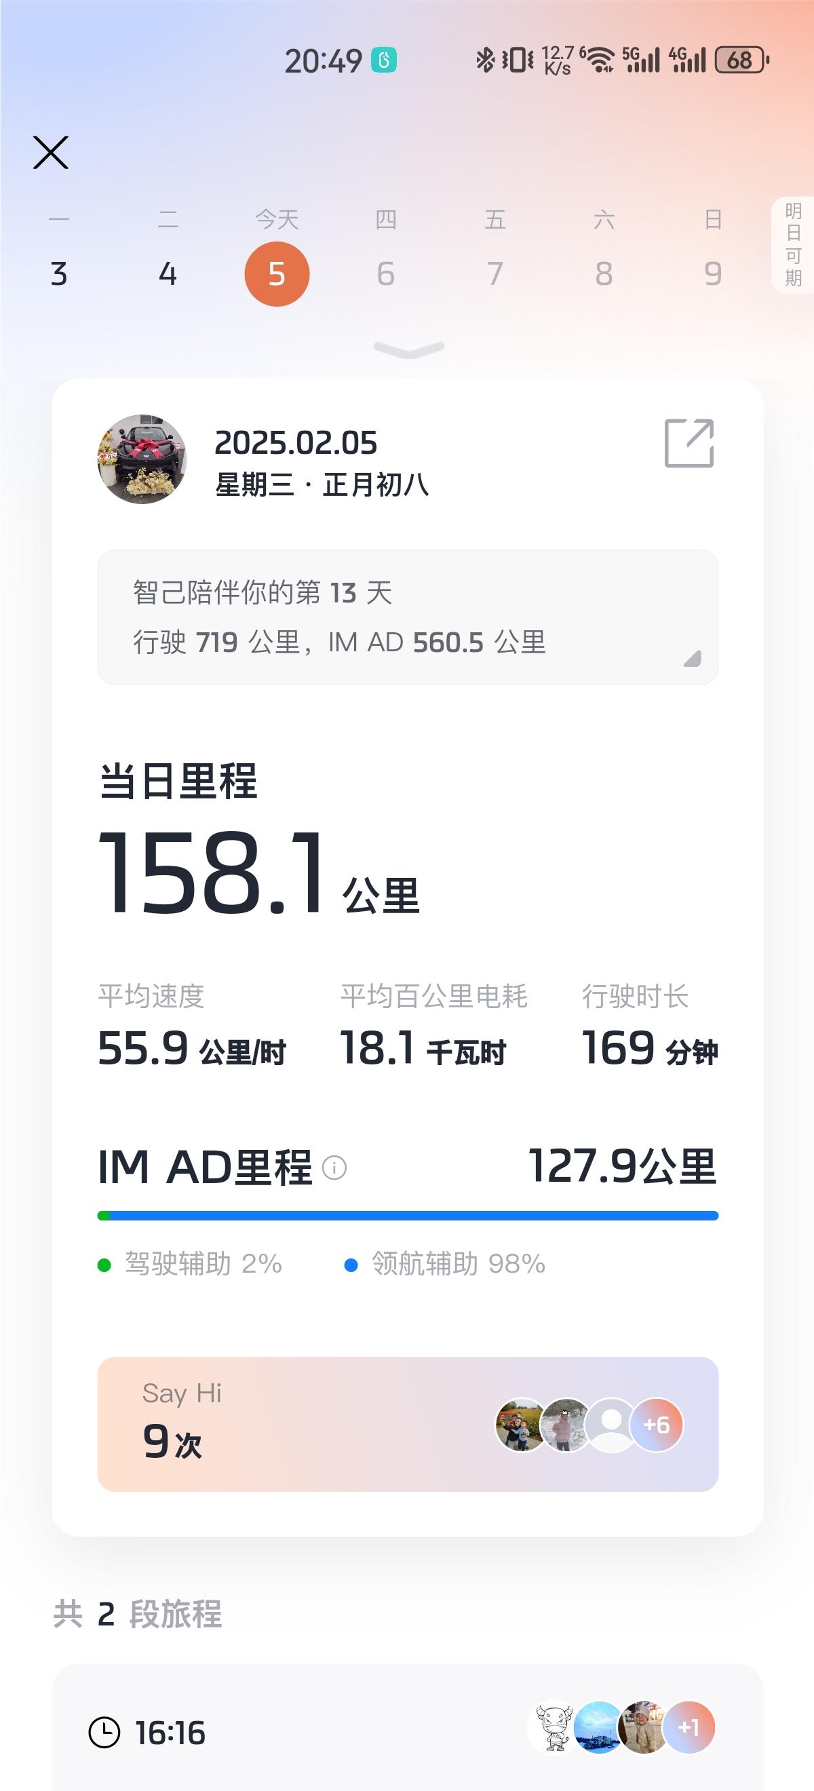This screenshot has width=814, height=1791.
Task: Tap the green app icon next to clock
Action: [x=384, y=60]
